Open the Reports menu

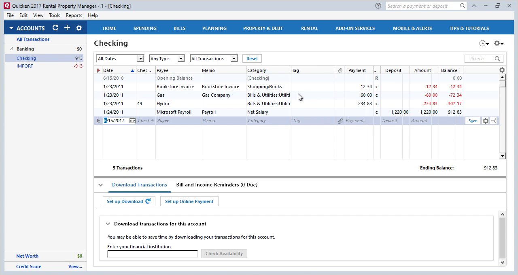tap(74, 15)
